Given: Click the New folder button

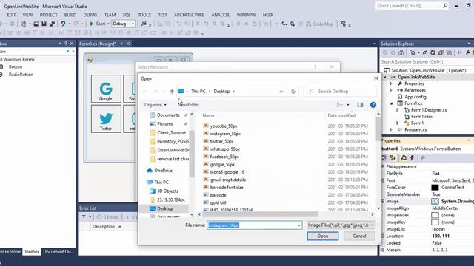Looking at the screenshot, I should (188, 105).
